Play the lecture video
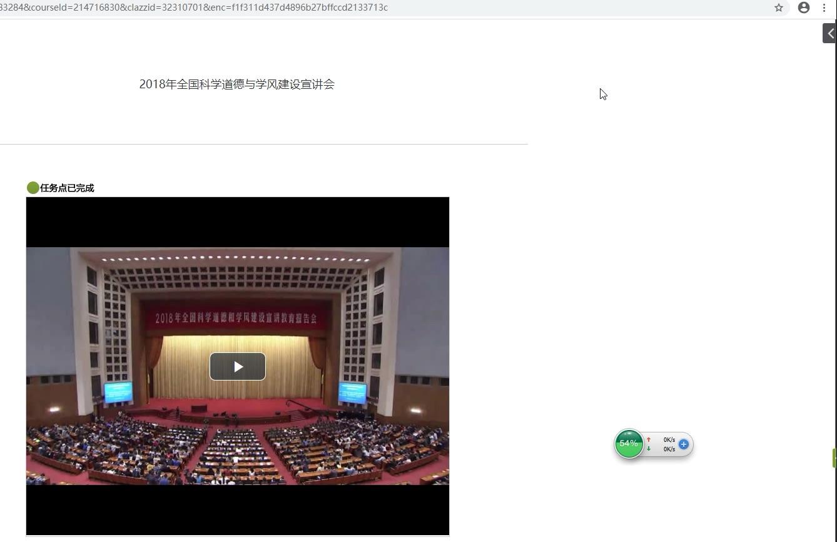837x542 pixels. click(238, 366)
